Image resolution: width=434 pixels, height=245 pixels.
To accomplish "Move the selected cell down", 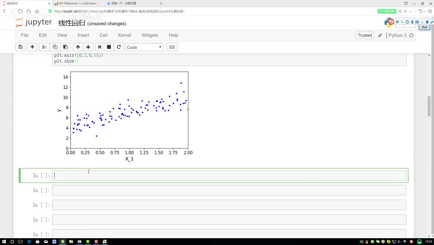I will pyautogui.click(x=88, y=47).
